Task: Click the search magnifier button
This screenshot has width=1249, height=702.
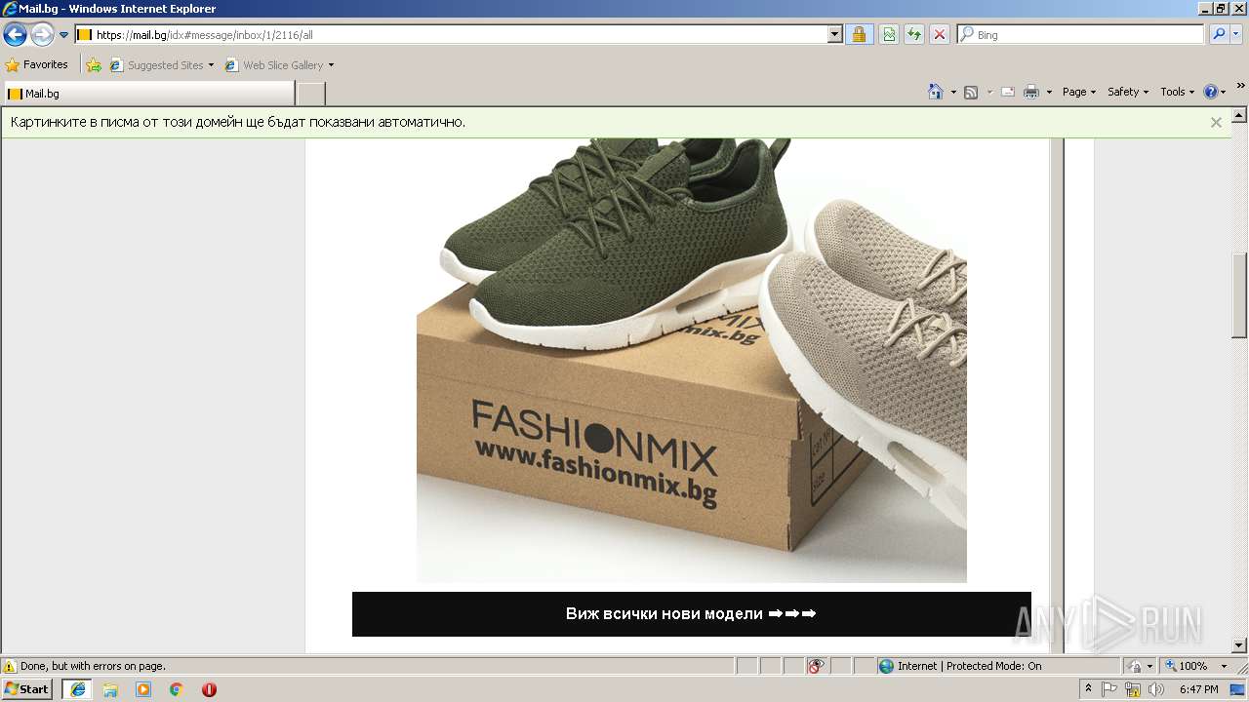Action: coord(1218,35)
